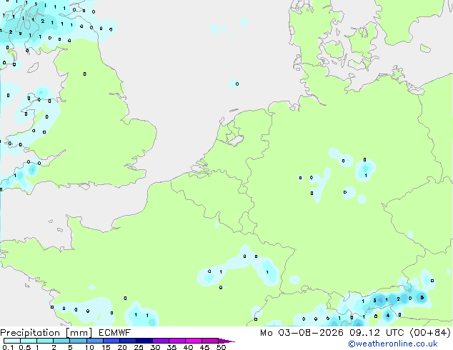Click map value "4" in Alpine rain cluster

388,315
